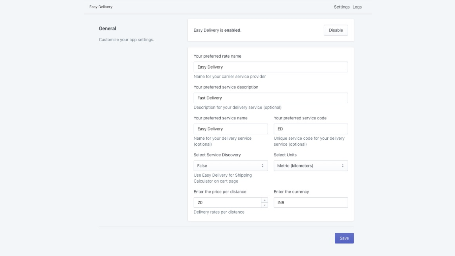
Task: Change False in Service Discovery selector
Action: point(230,166)
